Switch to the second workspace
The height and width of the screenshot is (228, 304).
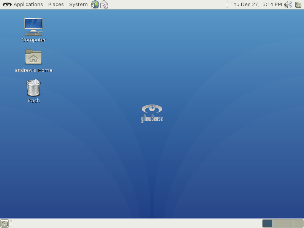pos(278,223)
